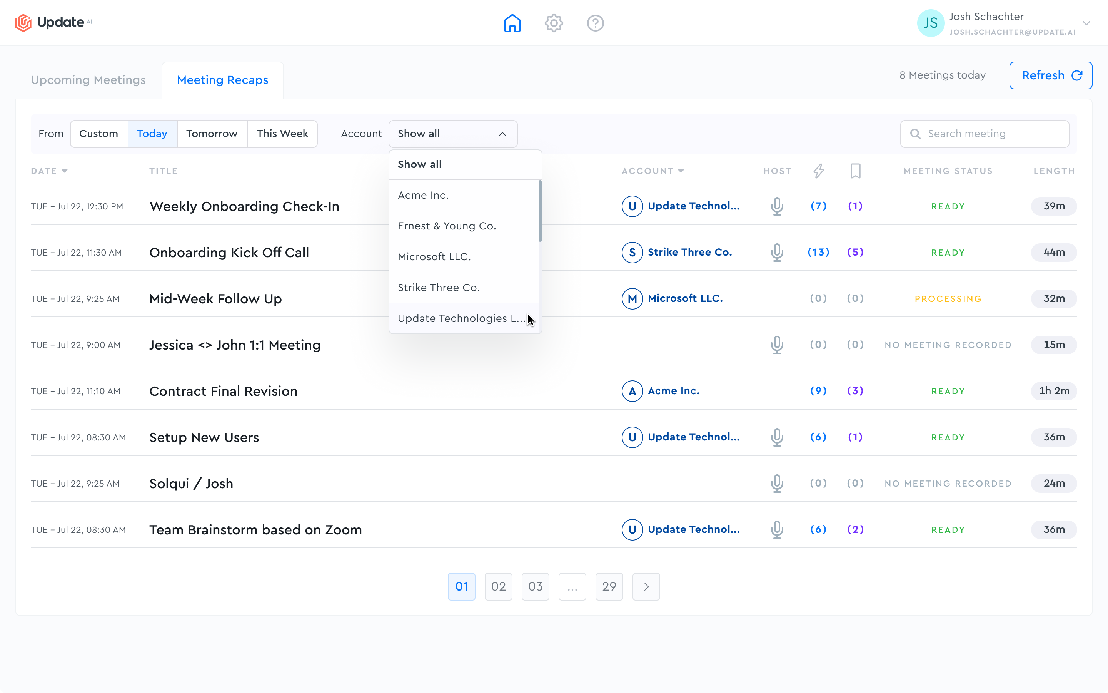This screenshot has width=1108, height=693.
Task: Click the 1h 2m length badge
Action: 1054,391
